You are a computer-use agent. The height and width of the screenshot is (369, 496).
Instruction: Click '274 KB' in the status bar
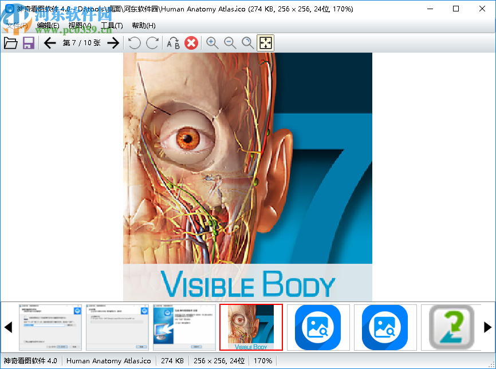point(172,361)
